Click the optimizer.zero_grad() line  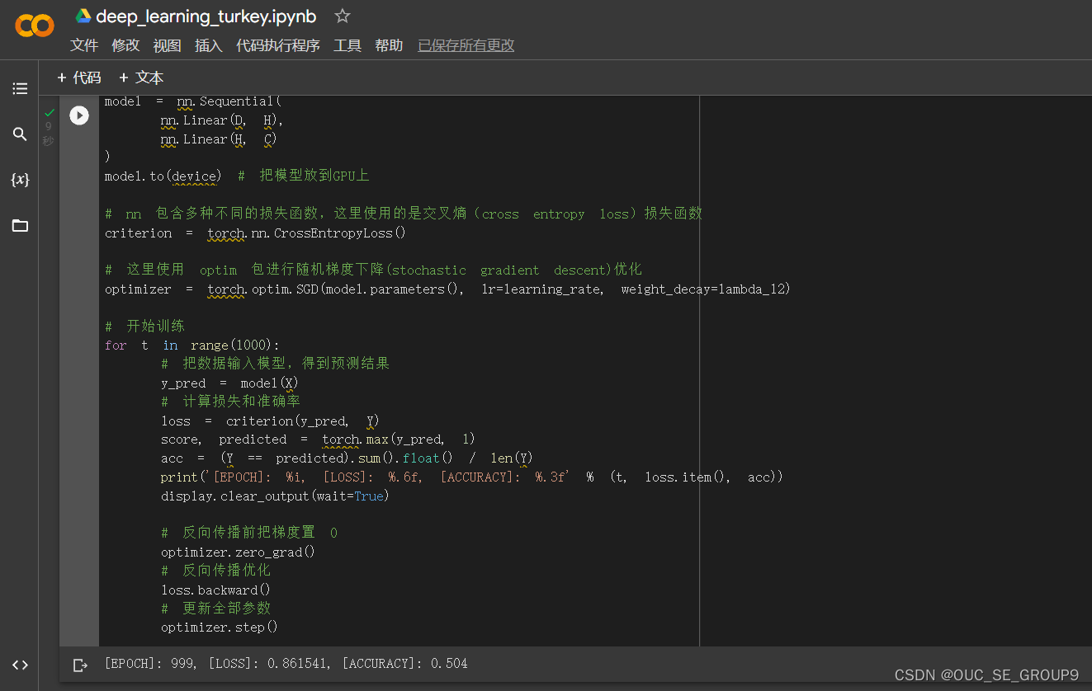click(239, 552)
